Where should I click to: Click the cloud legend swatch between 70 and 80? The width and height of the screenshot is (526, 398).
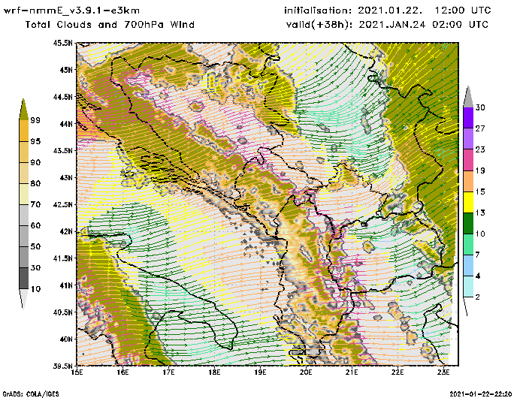pos(24,194)
